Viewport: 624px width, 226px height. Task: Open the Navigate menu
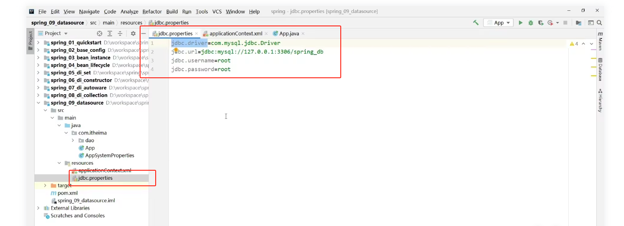pyautogui.click(x=89, y=12)
